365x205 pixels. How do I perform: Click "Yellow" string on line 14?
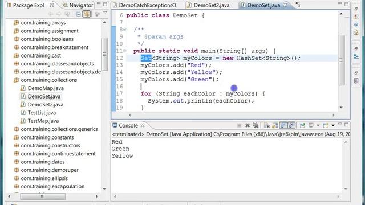point(201,72)
